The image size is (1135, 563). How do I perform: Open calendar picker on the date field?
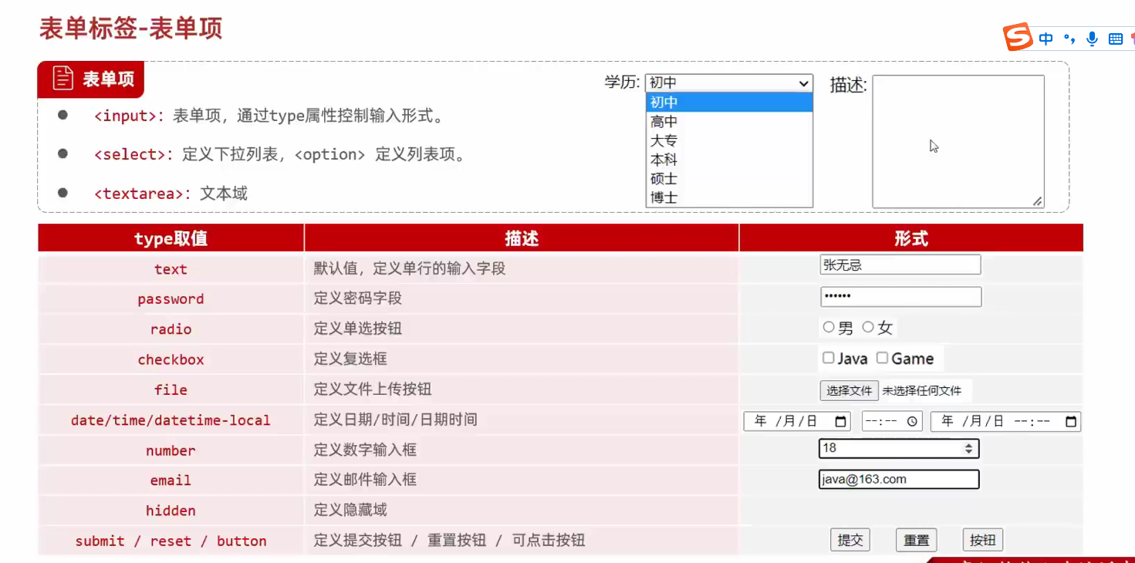(x=841, y=422)
